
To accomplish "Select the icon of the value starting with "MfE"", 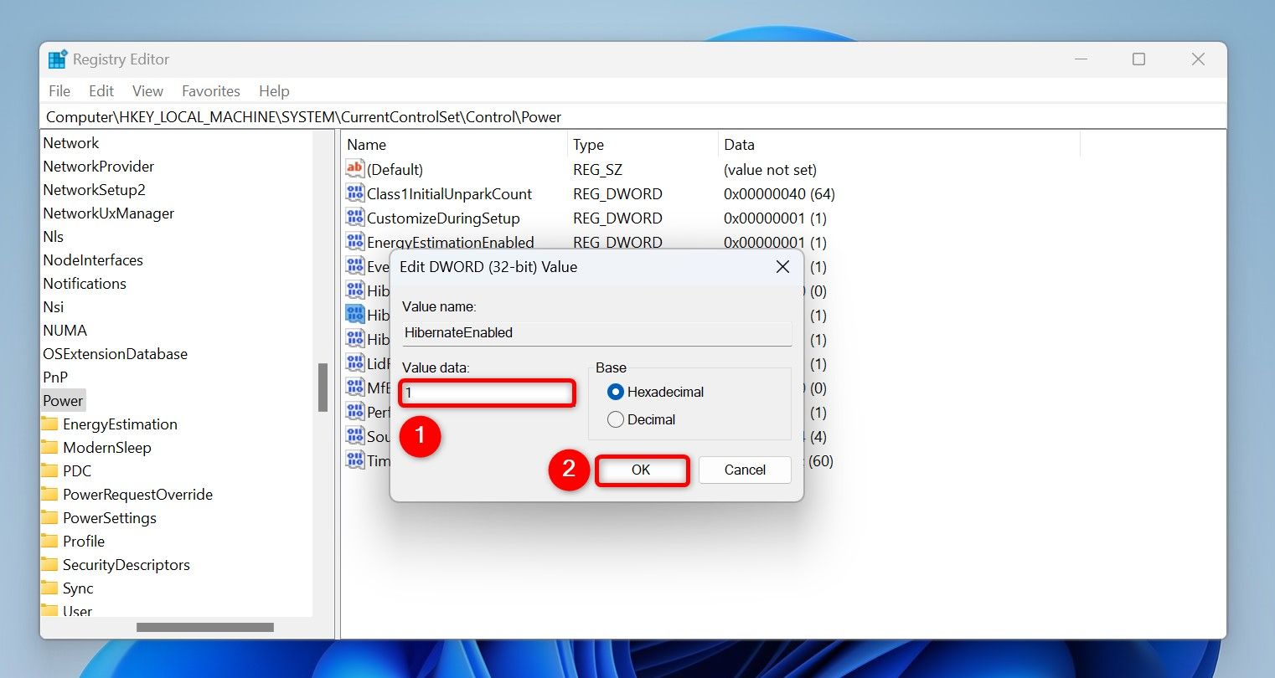I will [x=355, y=388].
